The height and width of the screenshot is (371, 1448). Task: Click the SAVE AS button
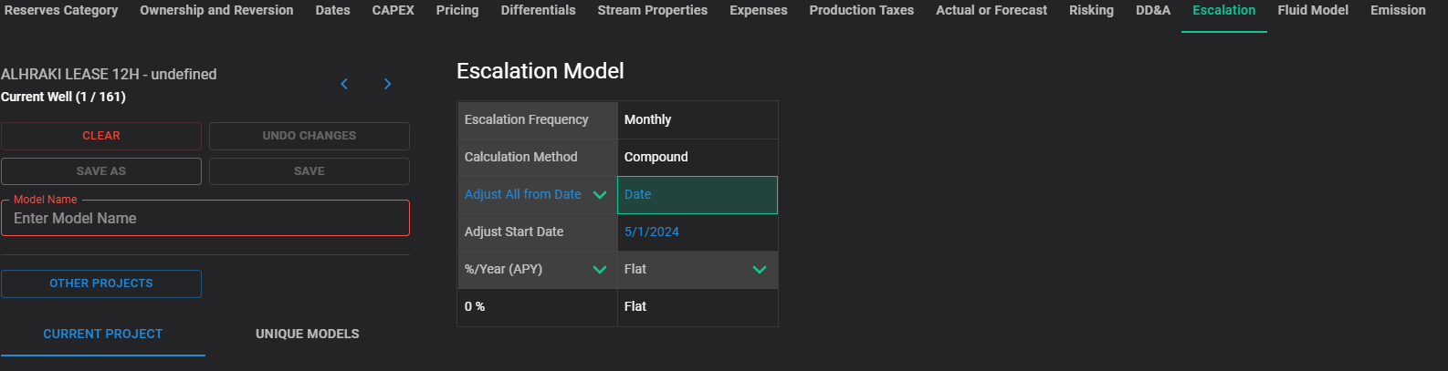[101, 171]
